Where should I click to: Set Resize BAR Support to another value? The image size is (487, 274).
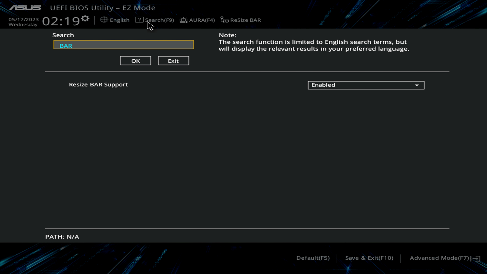[366, 85]
